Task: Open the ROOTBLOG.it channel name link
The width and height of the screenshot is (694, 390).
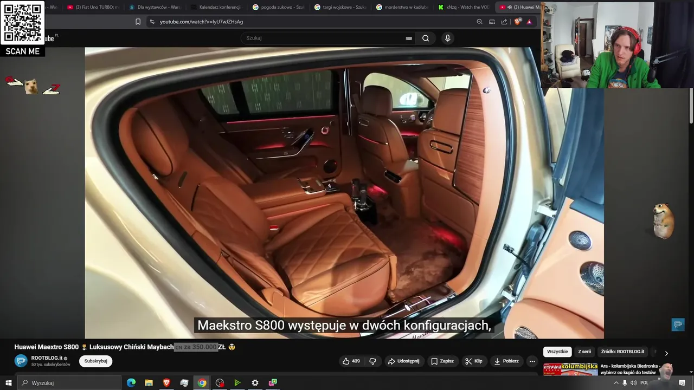Action: tap(47, 358)
